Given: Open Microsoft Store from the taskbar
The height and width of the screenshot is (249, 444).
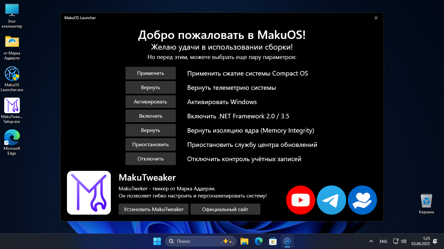Looking at the screenshot, I should pos(273,241).
